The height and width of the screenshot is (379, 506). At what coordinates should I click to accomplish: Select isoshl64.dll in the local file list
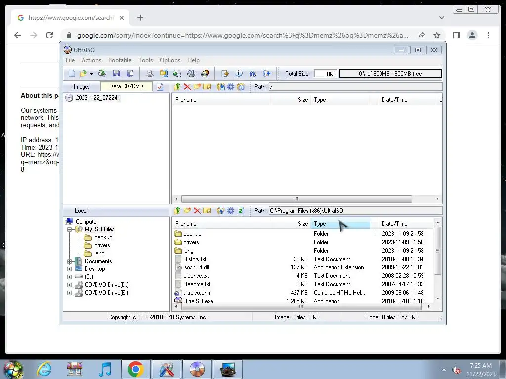coord(196,267)
